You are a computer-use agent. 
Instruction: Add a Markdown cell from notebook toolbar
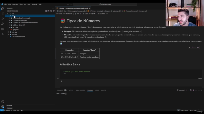68,14
